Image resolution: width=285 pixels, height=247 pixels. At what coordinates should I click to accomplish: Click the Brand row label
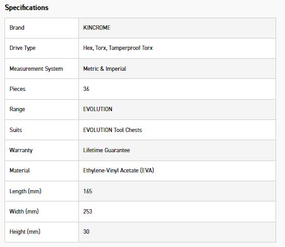click(17, 28)
